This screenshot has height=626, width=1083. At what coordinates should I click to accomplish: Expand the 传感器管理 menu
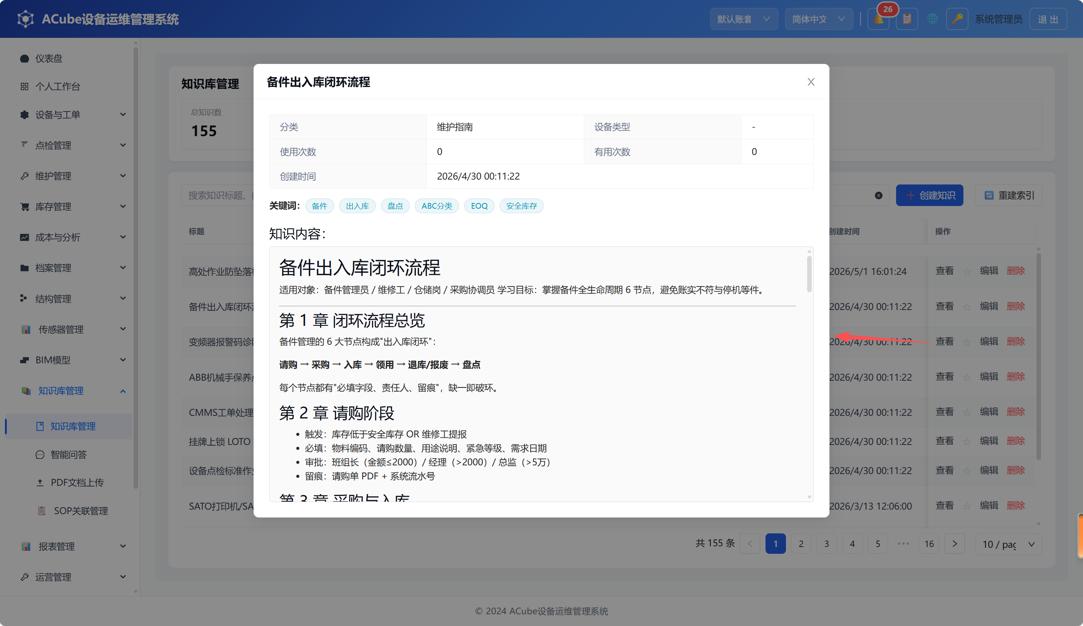(x=72, y=329)
